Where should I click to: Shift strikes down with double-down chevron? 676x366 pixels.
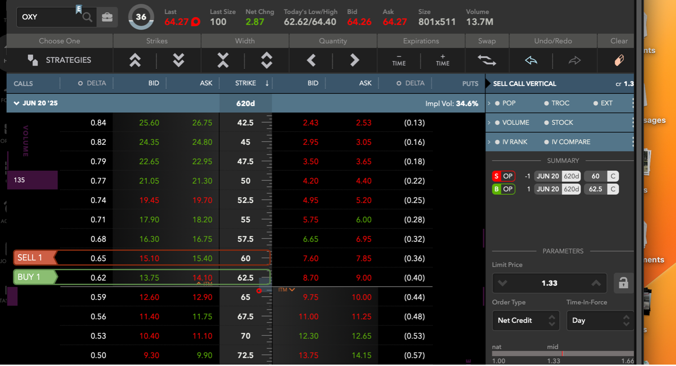[x=179, y=60]
